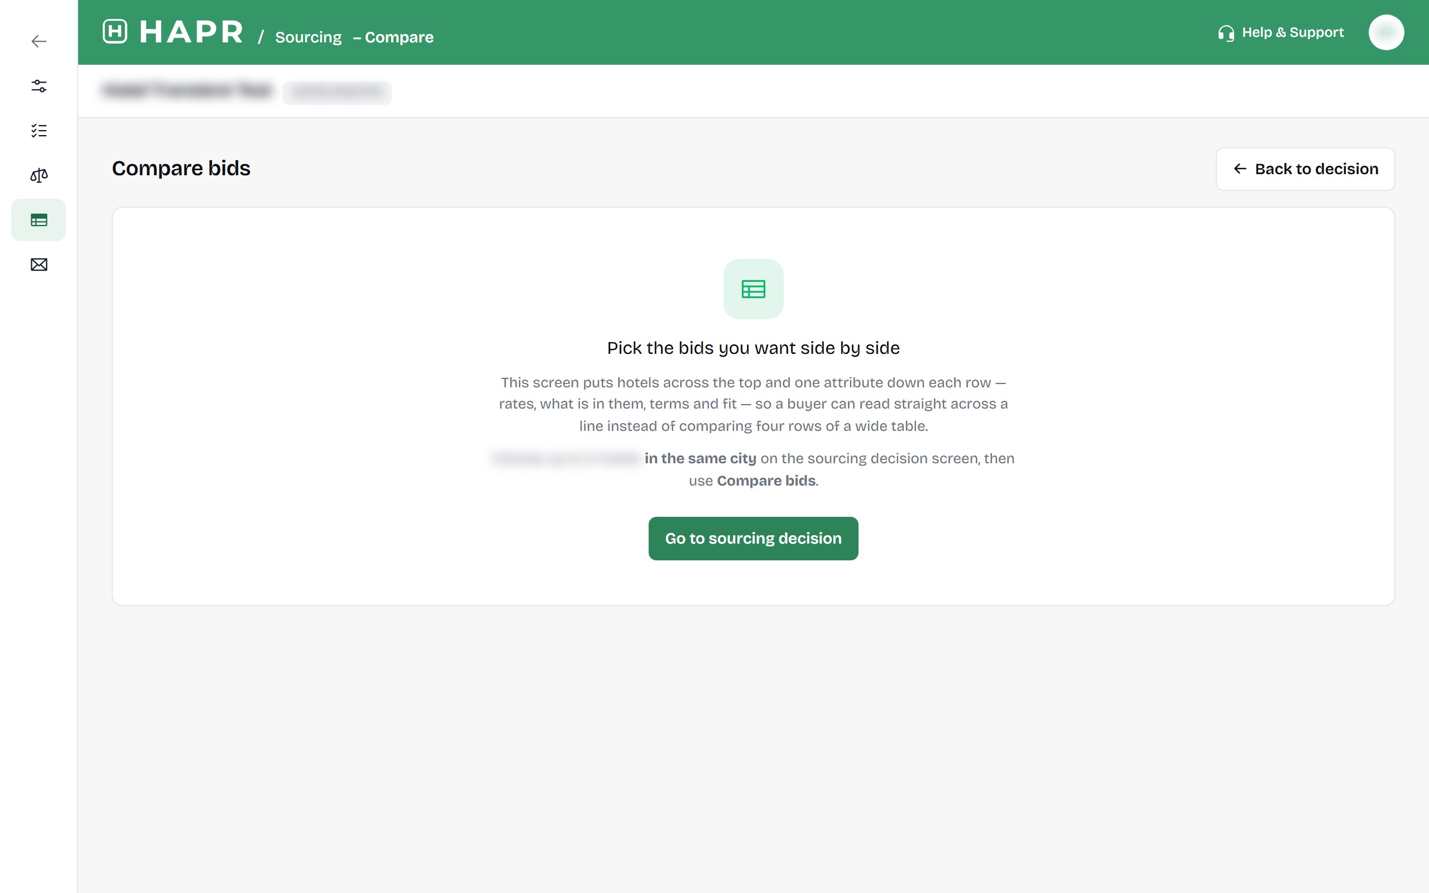Open the user avatar in the header
This screenshot has height=893, width=1429.
coord(1386,32)
